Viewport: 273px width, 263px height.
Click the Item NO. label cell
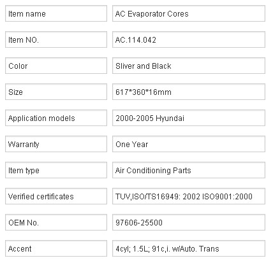(x=56, y=39)
